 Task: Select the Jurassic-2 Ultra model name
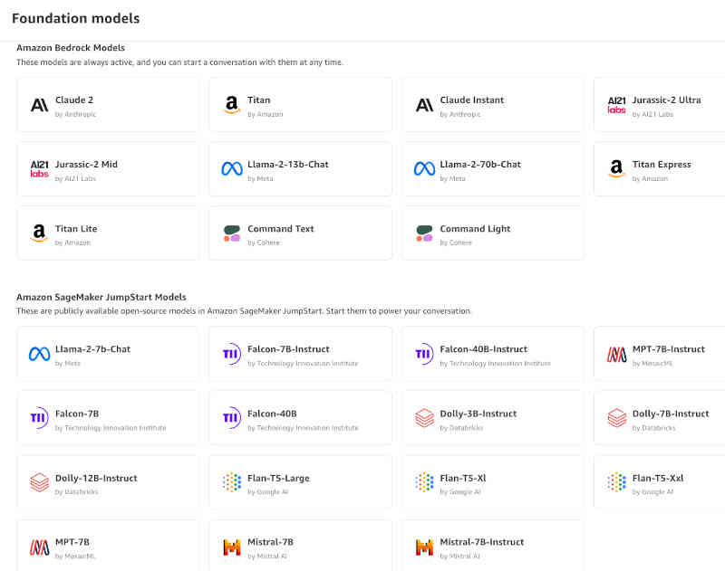click(666, 100)
